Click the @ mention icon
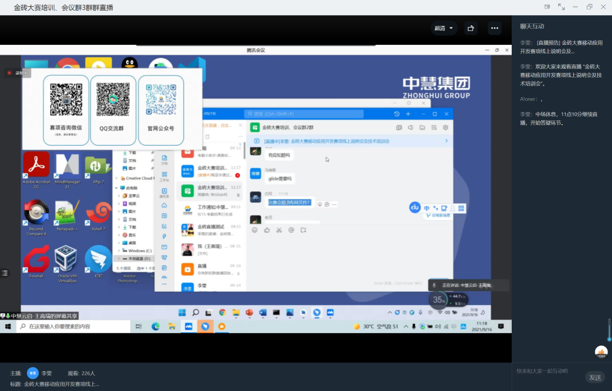612x391 pixels. pyautogui.click(x=291, y=230)
